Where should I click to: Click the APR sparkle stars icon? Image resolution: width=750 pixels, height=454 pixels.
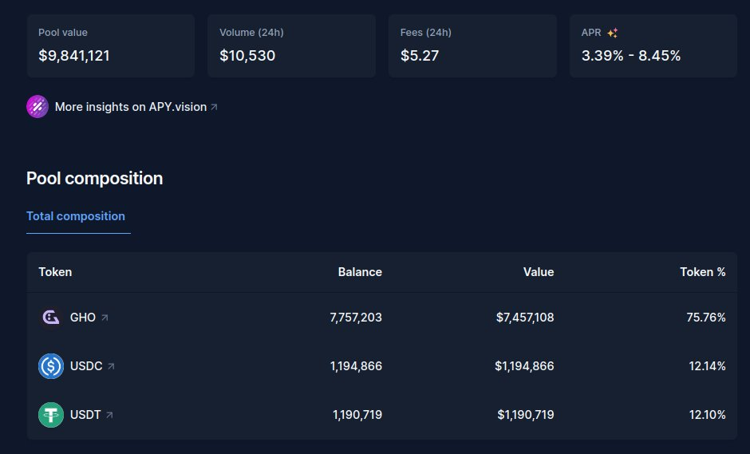coord(612,33)
